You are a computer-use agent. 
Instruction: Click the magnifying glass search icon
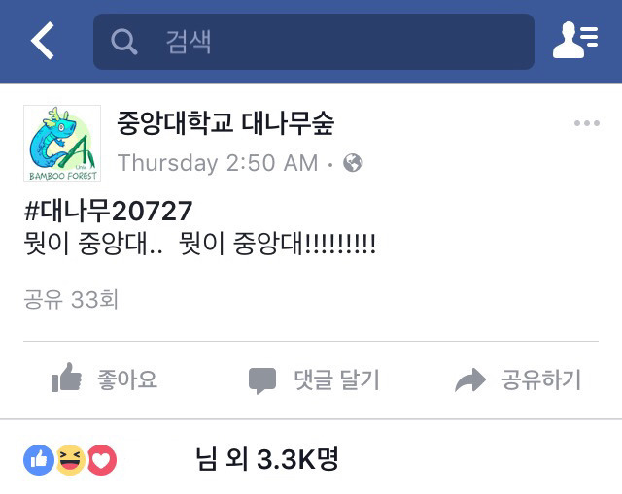(x=123, y=41)
